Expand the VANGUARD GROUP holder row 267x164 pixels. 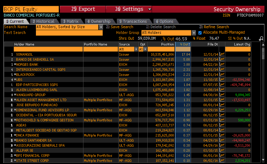point(15,95)
